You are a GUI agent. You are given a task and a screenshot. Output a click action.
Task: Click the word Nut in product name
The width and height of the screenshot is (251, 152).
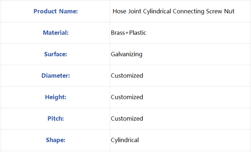point(229,11)
